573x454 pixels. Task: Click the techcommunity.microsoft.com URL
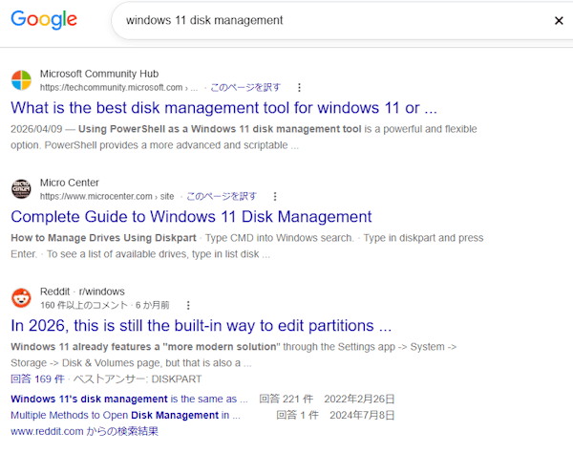[x=118, y=87]
